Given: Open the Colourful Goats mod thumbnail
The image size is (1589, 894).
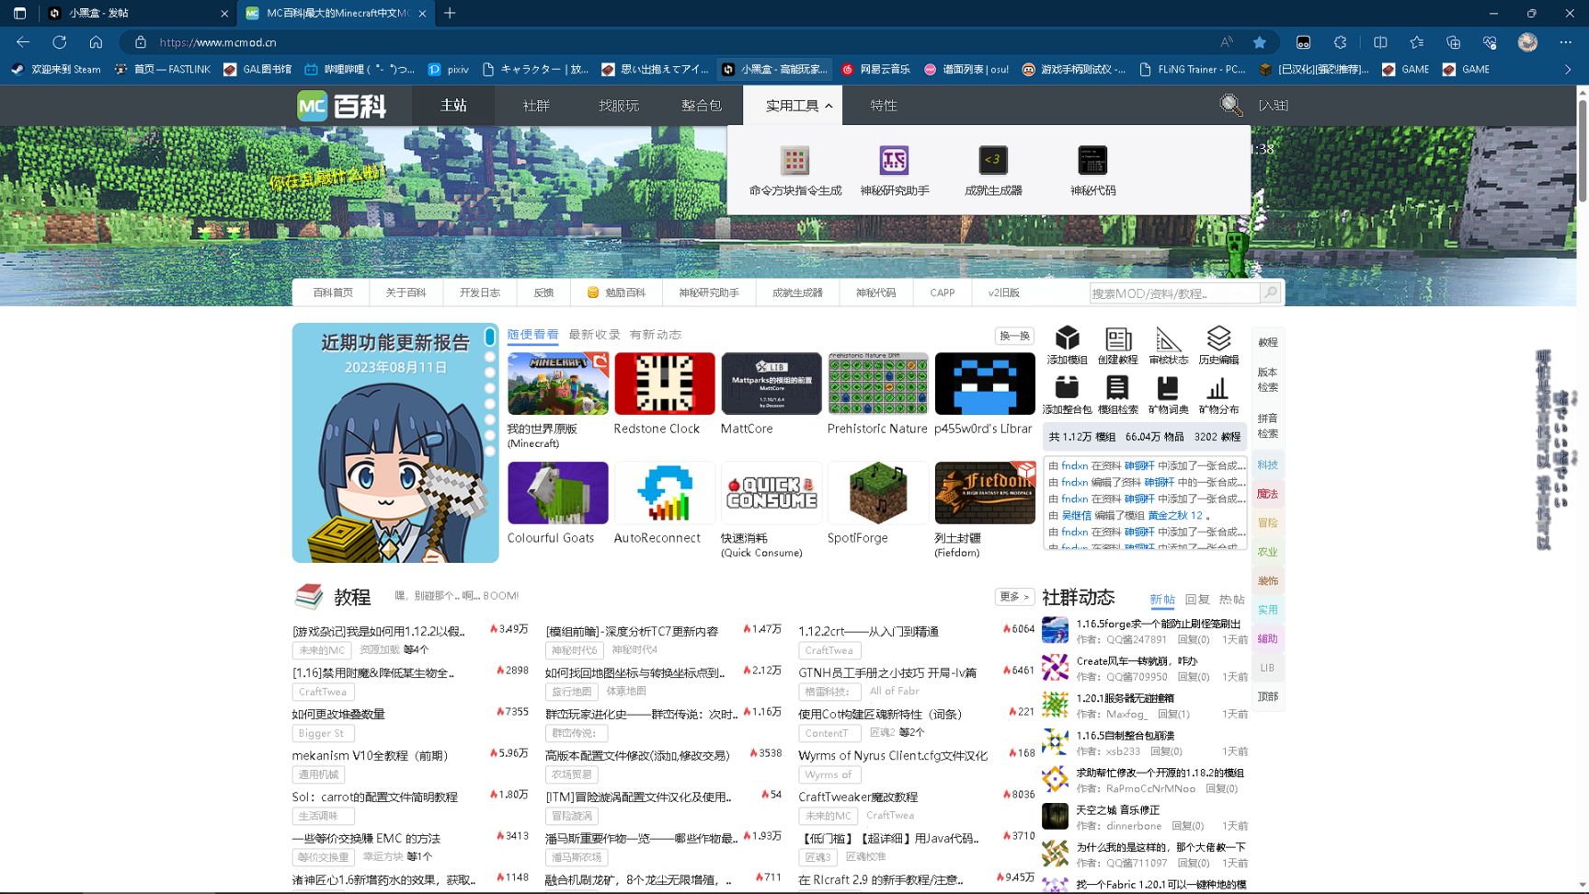Looking at the screenshot, I should pyautogui.click(x=558, y=493).
